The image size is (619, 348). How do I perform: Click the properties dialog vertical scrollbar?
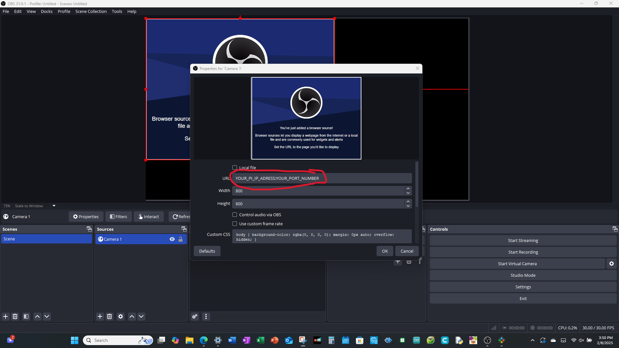(x=417, y=184)
